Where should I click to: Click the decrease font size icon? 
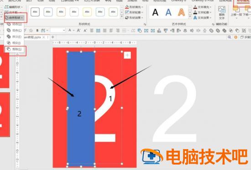[x=85, y=30]
